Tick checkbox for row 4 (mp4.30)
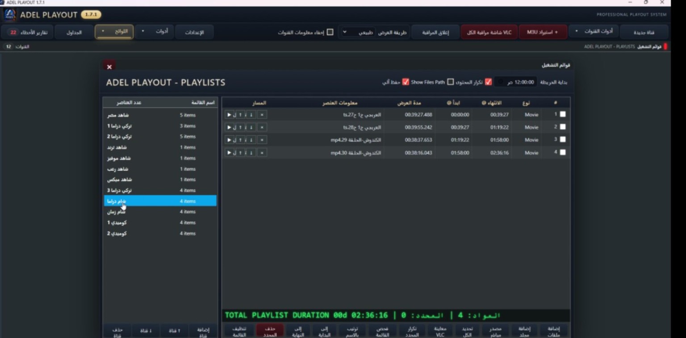 click(x=563, y=152)
